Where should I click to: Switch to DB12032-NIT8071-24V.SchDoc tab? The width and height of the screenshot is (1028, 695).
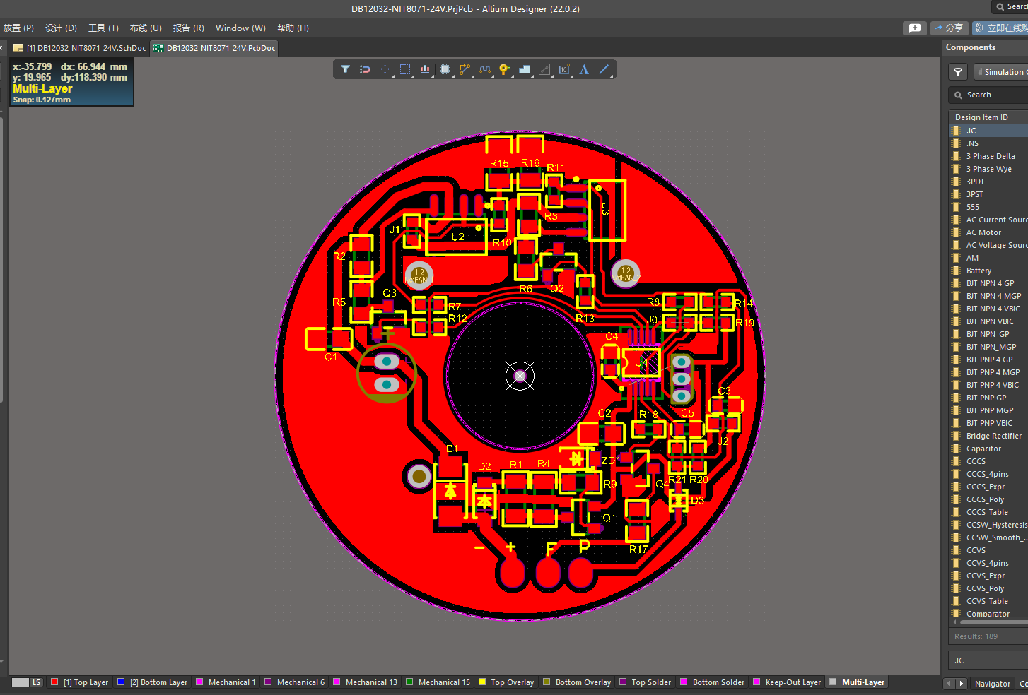click(79, 48)
